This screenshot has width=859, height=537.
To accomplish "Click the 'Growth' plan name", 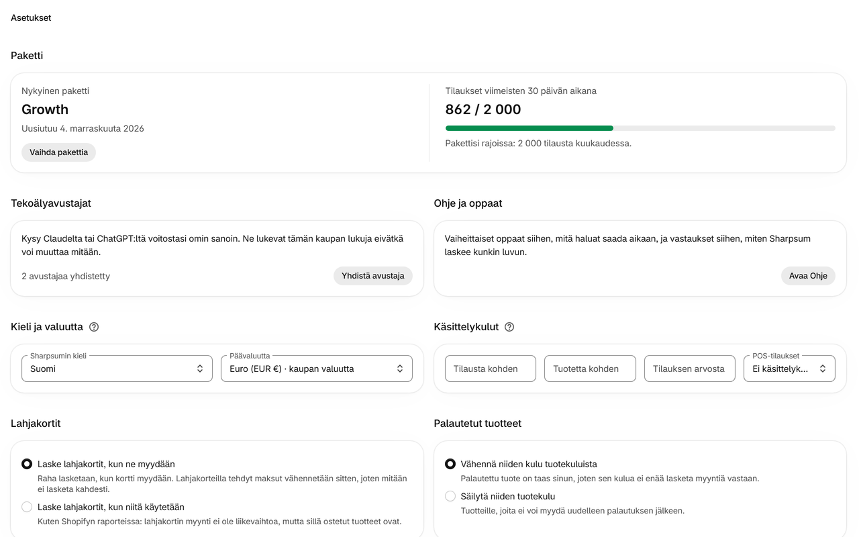I will (45, 109).
